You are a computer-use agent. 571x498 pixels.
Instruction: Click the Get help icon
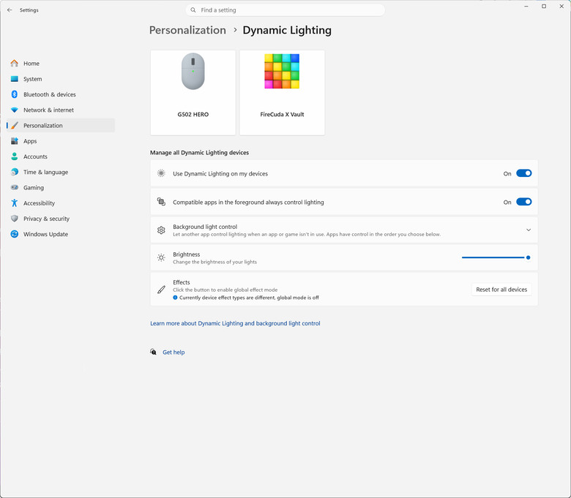pos(153,352)
